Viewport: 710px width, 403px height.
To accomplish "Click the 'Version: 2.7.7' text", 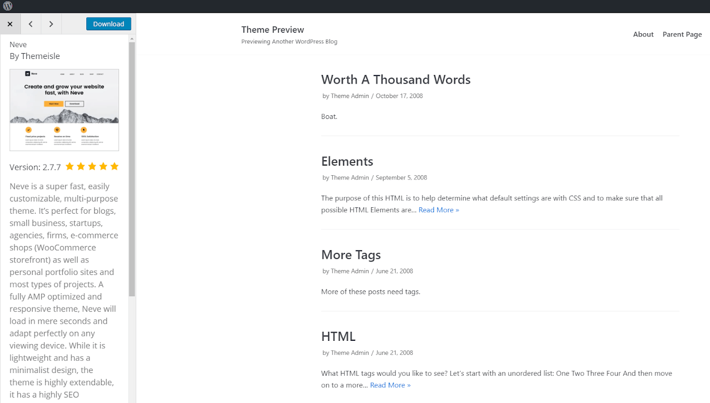I will (35, 167).
